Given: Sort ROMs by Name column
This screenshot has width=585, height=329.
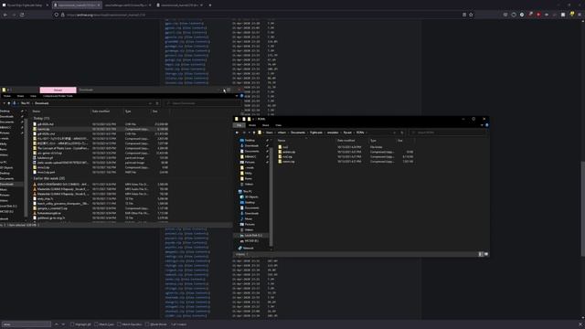Looking at the screenshot, I should pos(282,141).
